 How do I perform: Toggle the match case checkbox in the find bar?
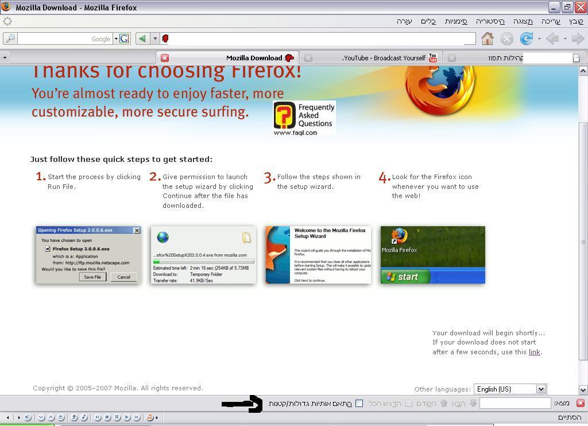(359, 403)
